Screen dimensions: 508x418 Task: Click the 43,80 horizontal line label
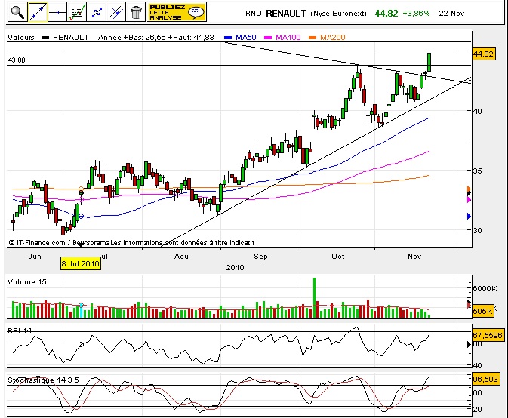pyautogui.click(x=17, y=60)
